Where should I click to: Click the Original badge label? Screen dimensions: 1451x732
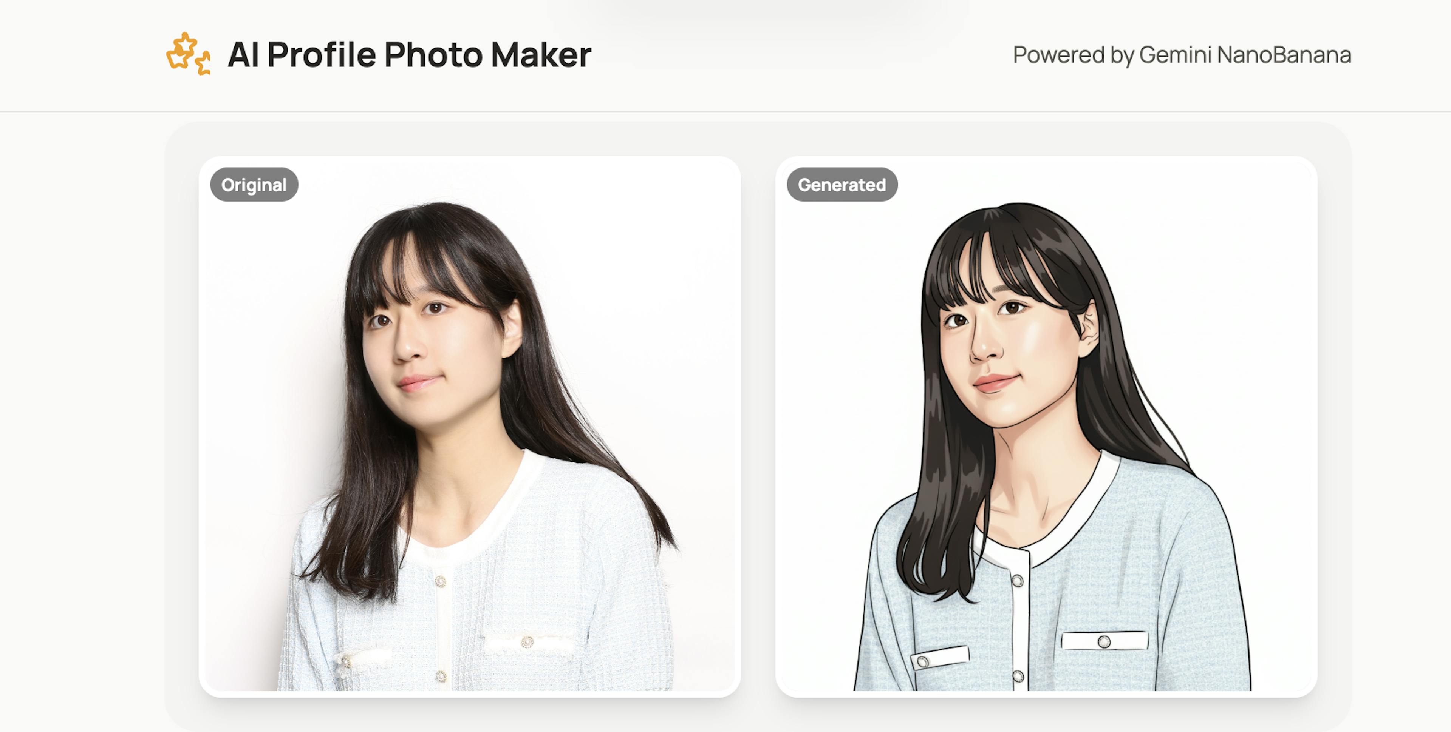254,185
